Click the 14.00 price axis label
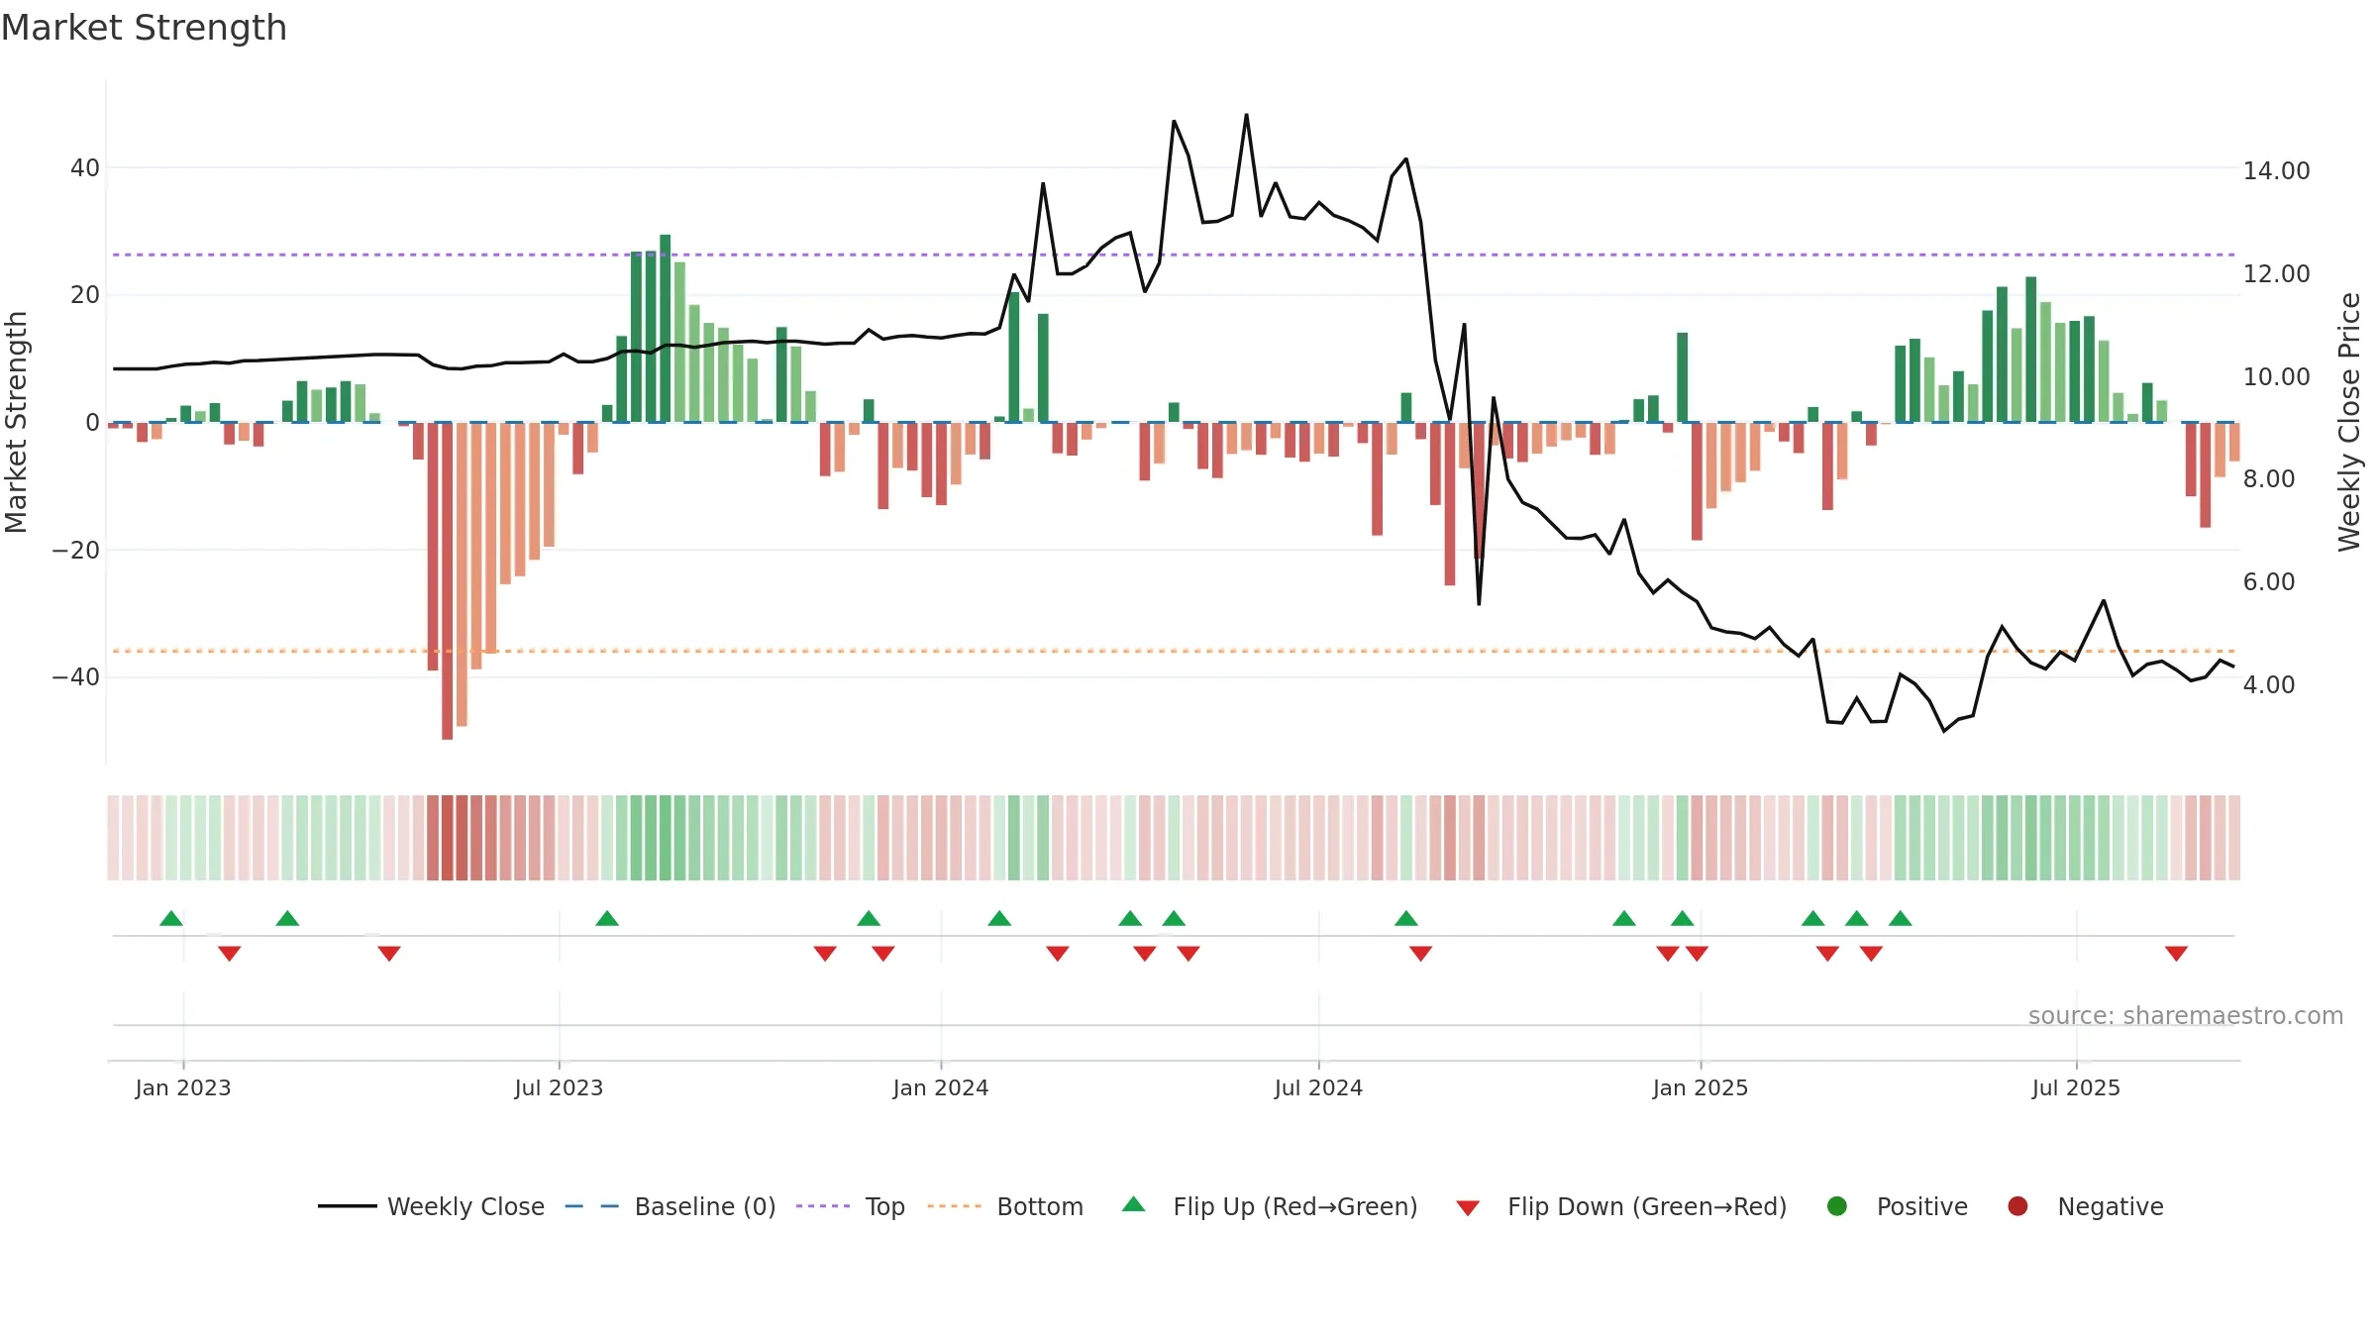Viewport: 2377px width, 1337px height. tap(2276, 171)
